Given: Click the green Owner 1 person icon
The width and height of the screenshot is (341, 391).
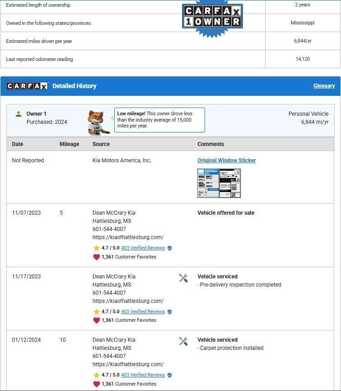Looking at the screenshot, I should pos(19,114).
